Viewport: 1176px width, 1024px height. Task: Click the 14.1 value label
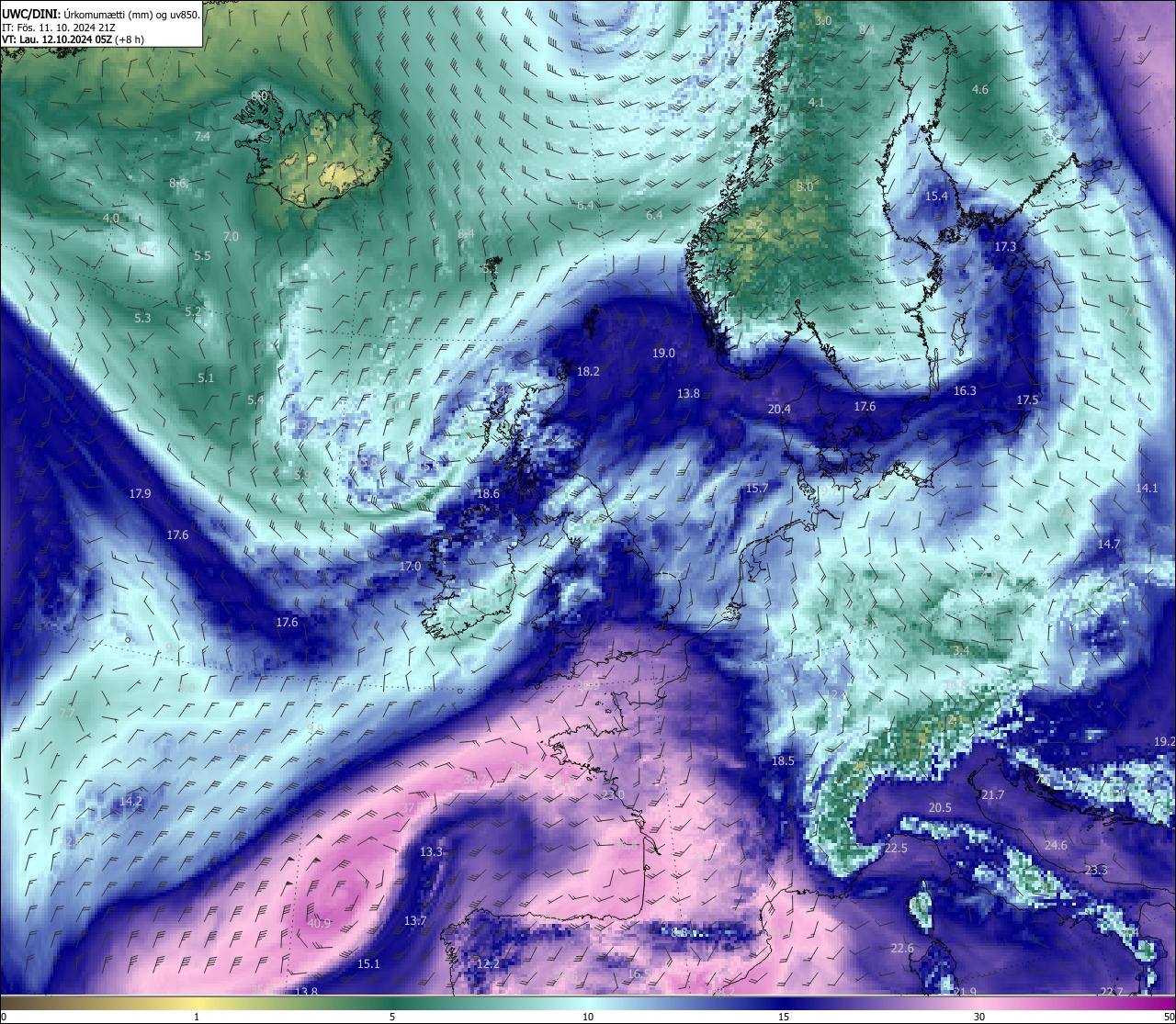pyautogui.click(x=1147, y=489)
